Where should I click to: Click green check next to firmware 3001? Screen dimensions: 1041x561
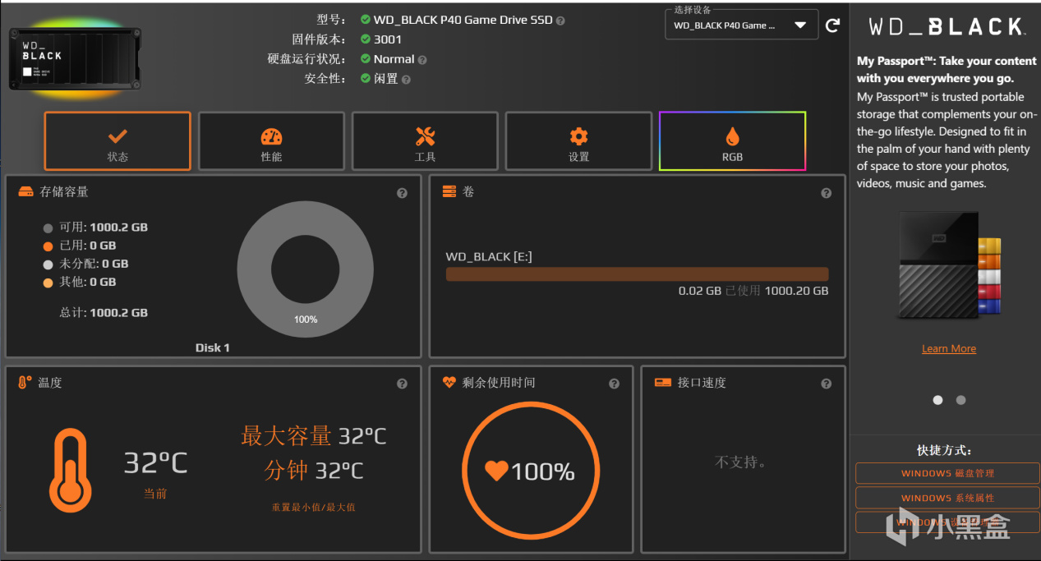pos(366,39)
